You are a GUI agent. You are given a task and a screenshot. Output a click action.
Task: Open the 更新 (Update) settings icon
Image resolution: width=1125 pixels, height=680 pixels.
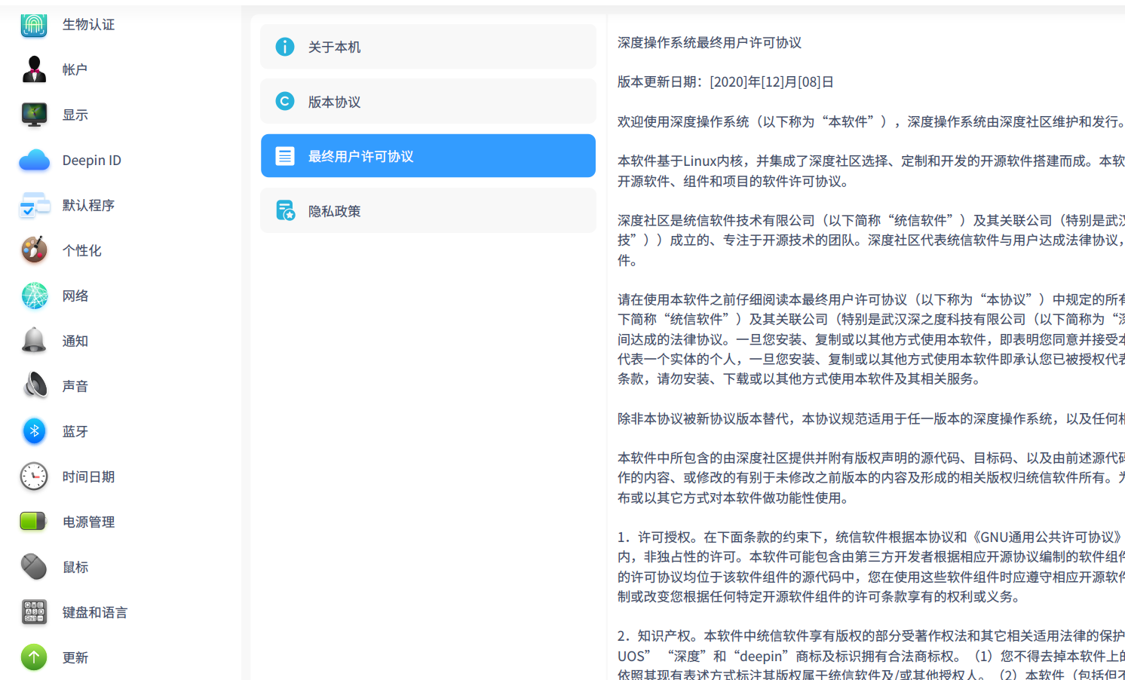click(34, 657)
